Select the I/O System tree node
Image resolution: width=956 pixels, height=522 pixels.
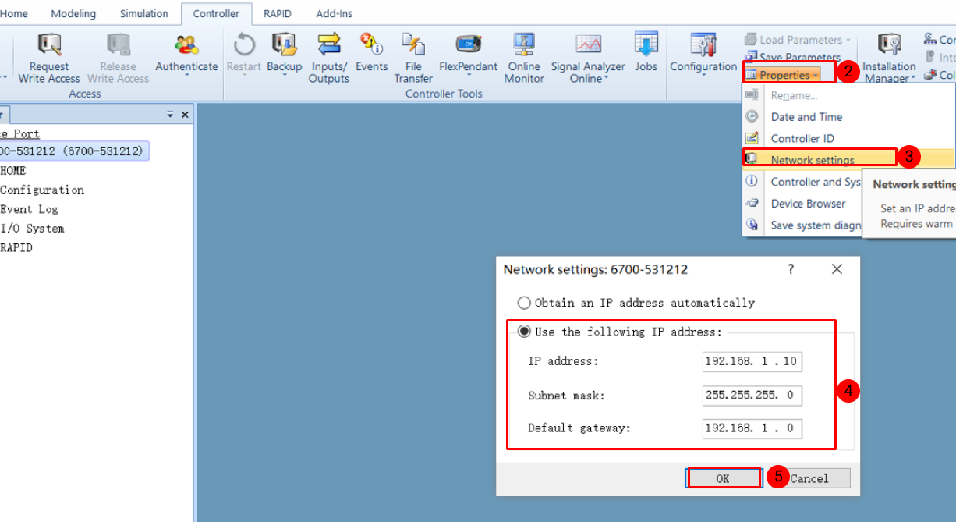pyautogui.click(x=33, y=229)
